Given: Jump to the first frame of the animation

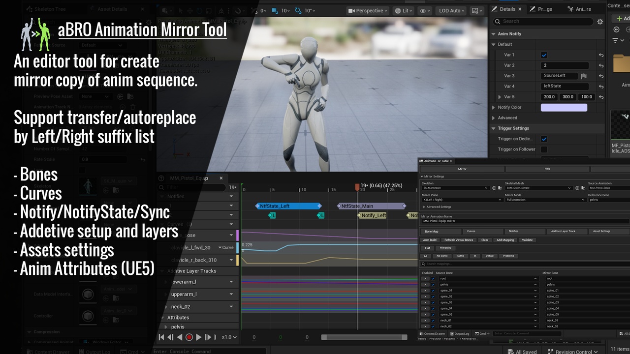Looking at the screenshot, I should tap(161, 337).
